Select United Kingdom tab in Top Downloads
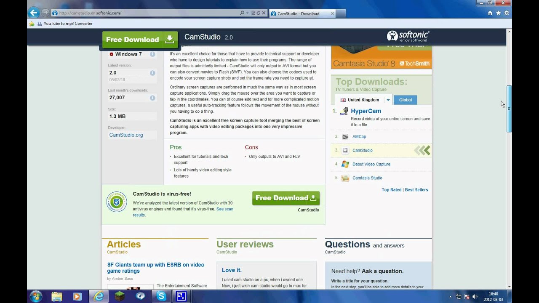Image resolution: width=539 pixels, height=303 pixels. pos(359,100)
